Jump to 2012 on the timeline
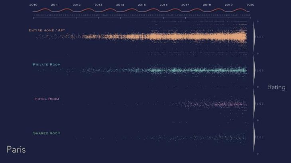 click(77, 4)
